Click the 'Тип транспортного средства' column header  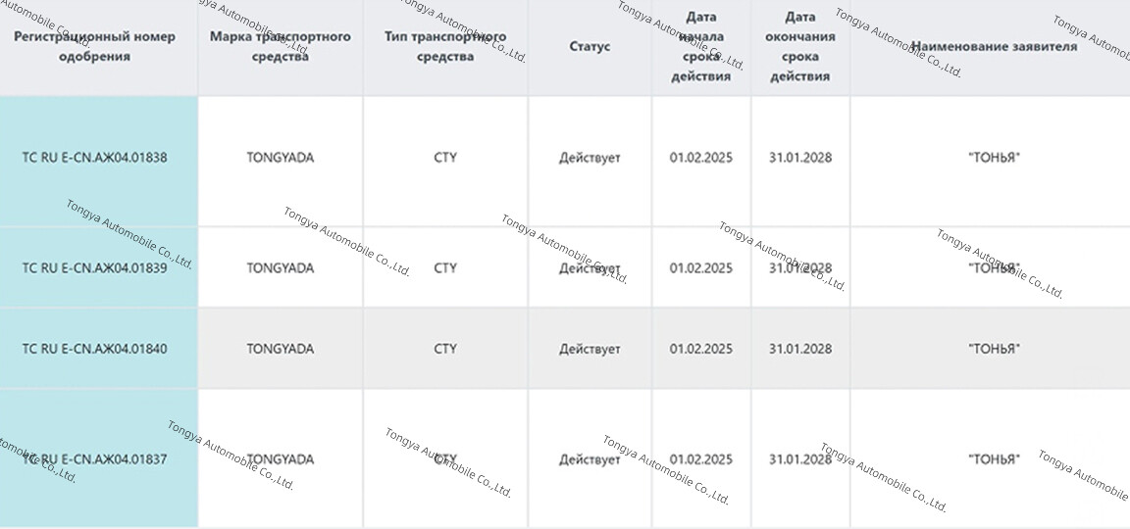[x=445, y=46]
